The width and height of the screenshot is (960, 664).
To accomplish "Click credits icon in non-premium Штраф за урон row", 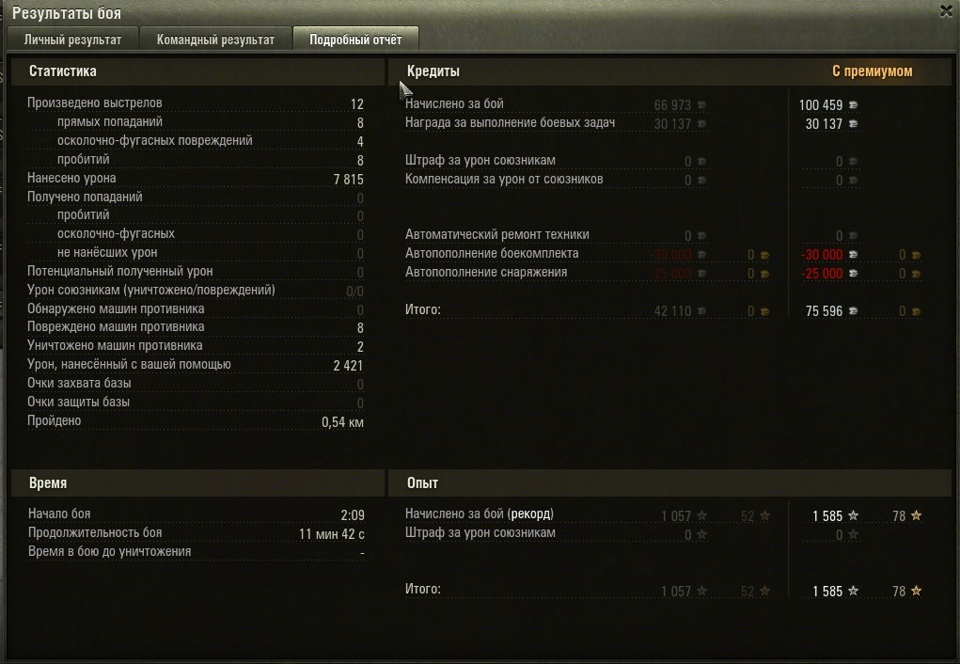I will click(702, 162).
